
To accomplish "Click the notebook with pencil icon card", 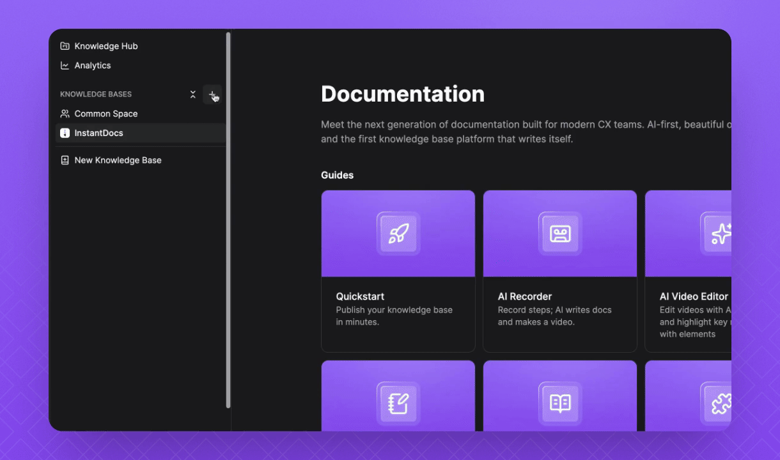I will (398, 396).
